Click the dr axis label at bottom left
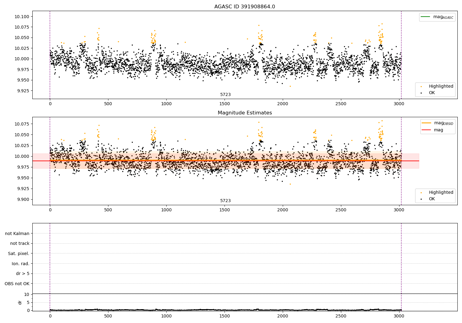This screenshot has width=462, height=323. click(20, 302)
